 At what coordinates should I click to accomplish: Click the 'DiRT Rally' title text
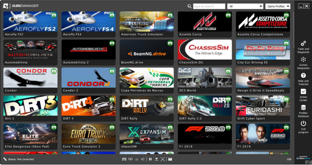point(129,118)
